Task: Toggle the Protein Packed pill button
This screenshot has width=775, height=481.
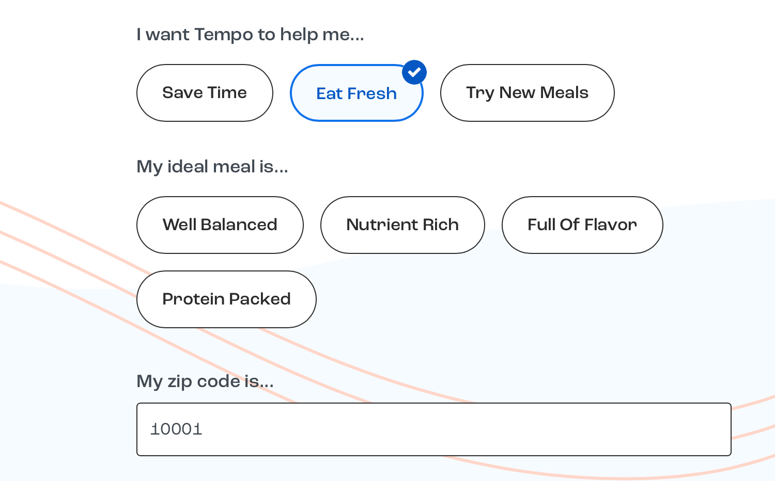Action: (226, 299)
